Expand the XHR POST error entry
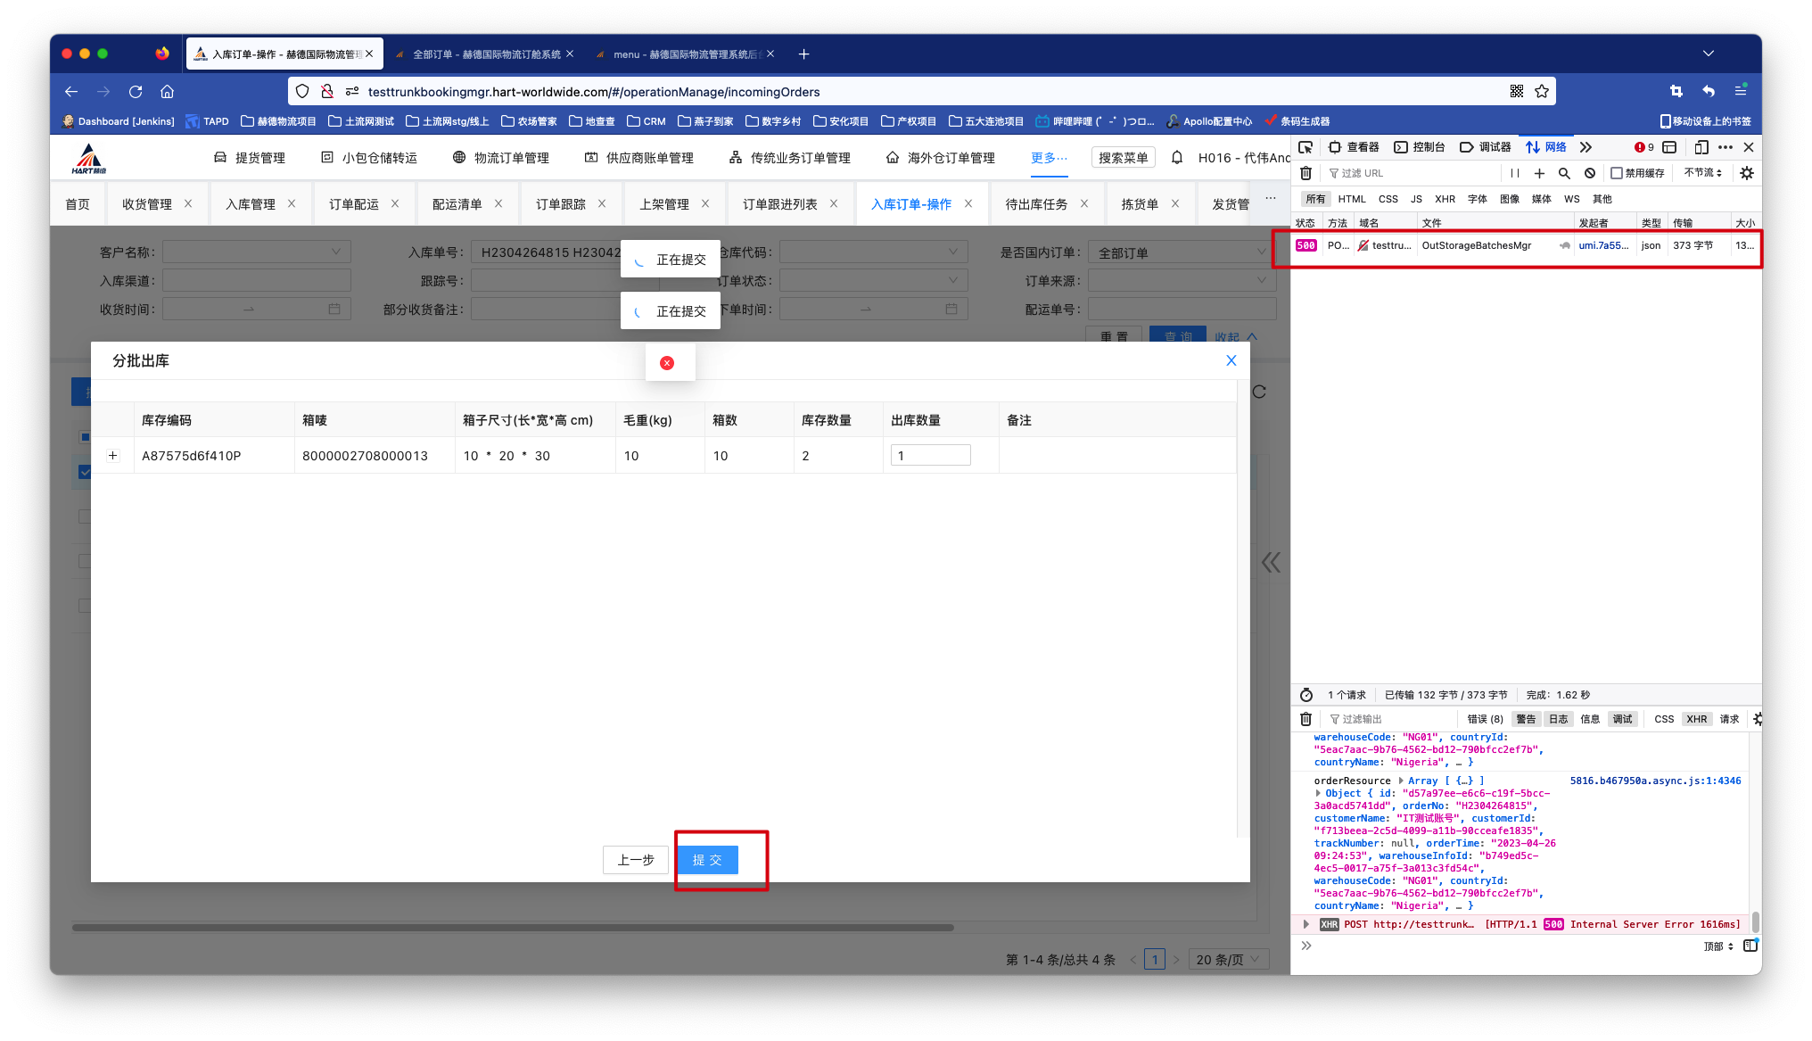The image size is (1812, 1041). click(1306, 924)
